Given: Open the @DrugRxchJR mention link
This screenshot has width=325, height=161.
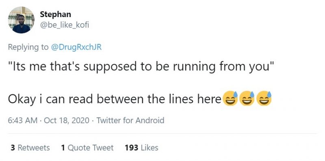Looking at the screenshot, I should coord(76,47).
